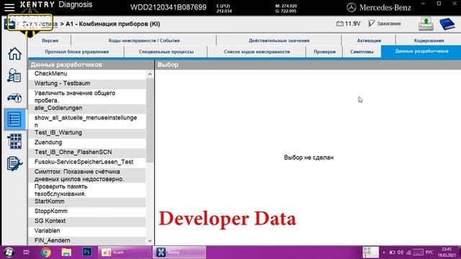Click the keyboard tray icon
Screen dimensions: 461x259
tap(418, 253)
